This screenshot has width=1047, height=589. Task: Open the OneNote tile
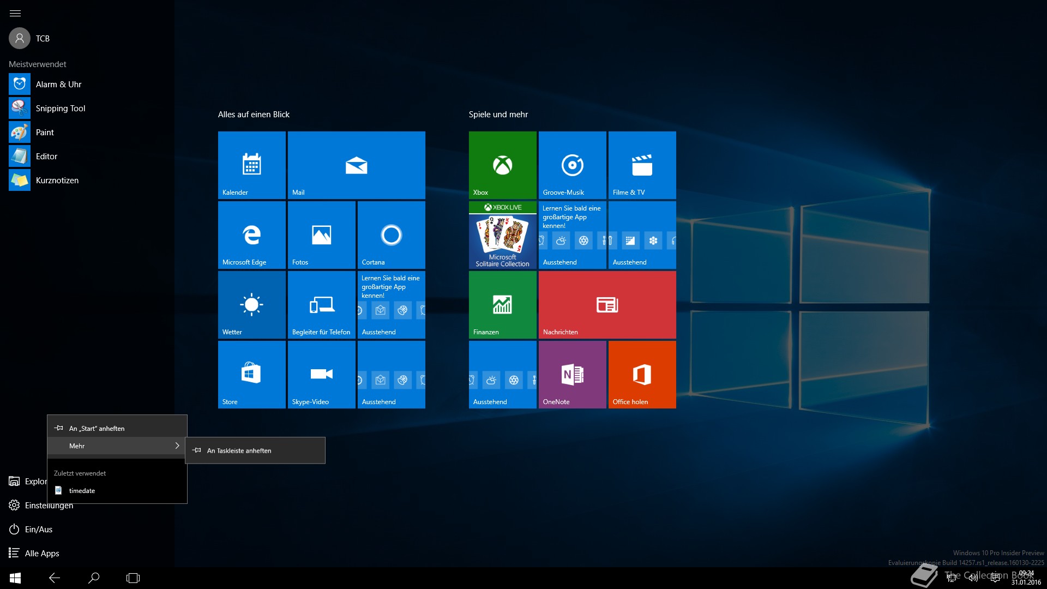pyautogui.click(x=573, y=375)
